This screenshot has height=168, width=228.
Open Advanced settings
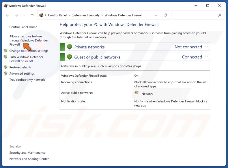22,73
